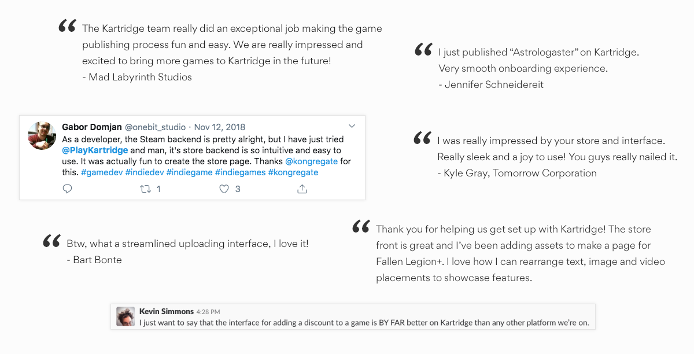Click the share icon on the tweet

tap(301, 189)
